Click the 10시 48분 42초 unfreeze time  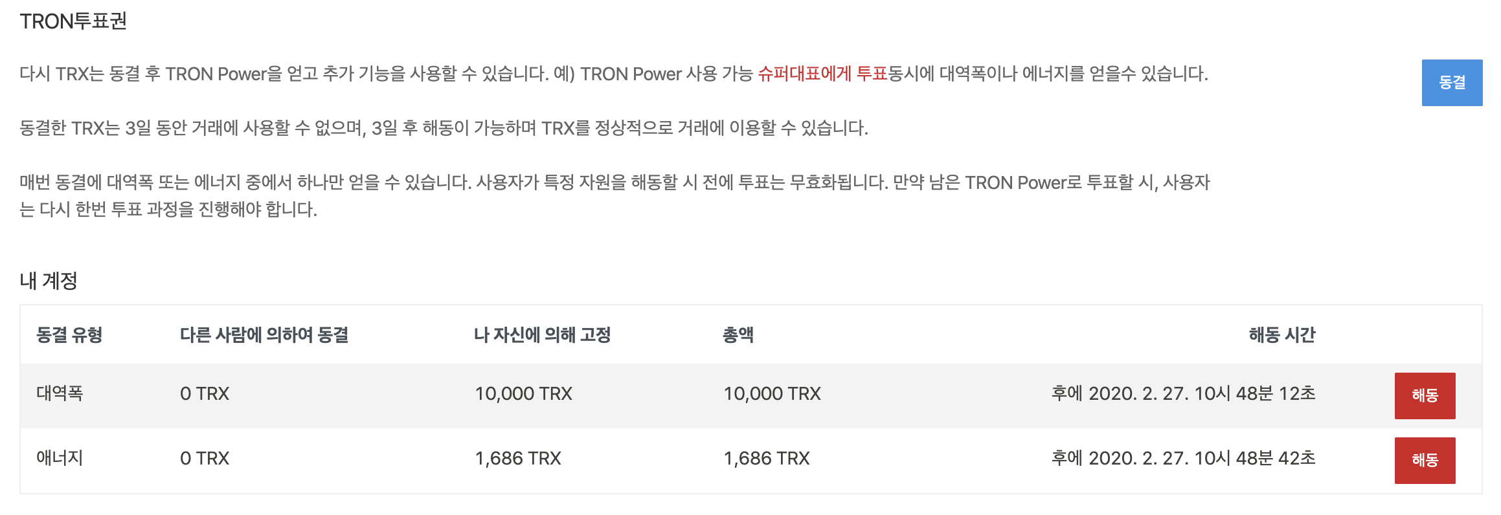click(x=1184, y=458)
